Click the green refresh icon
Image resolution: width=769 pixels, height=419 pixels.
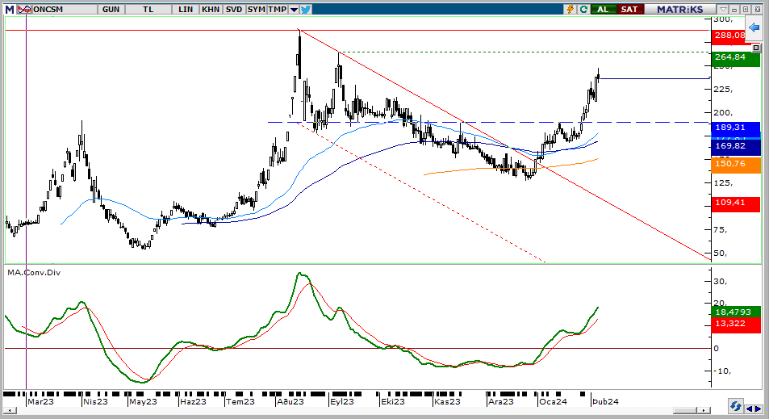(583, 10)
